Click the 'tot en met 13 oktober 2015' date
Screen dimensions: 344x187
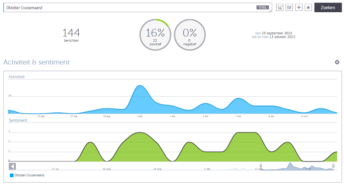(x=274, y=37)
